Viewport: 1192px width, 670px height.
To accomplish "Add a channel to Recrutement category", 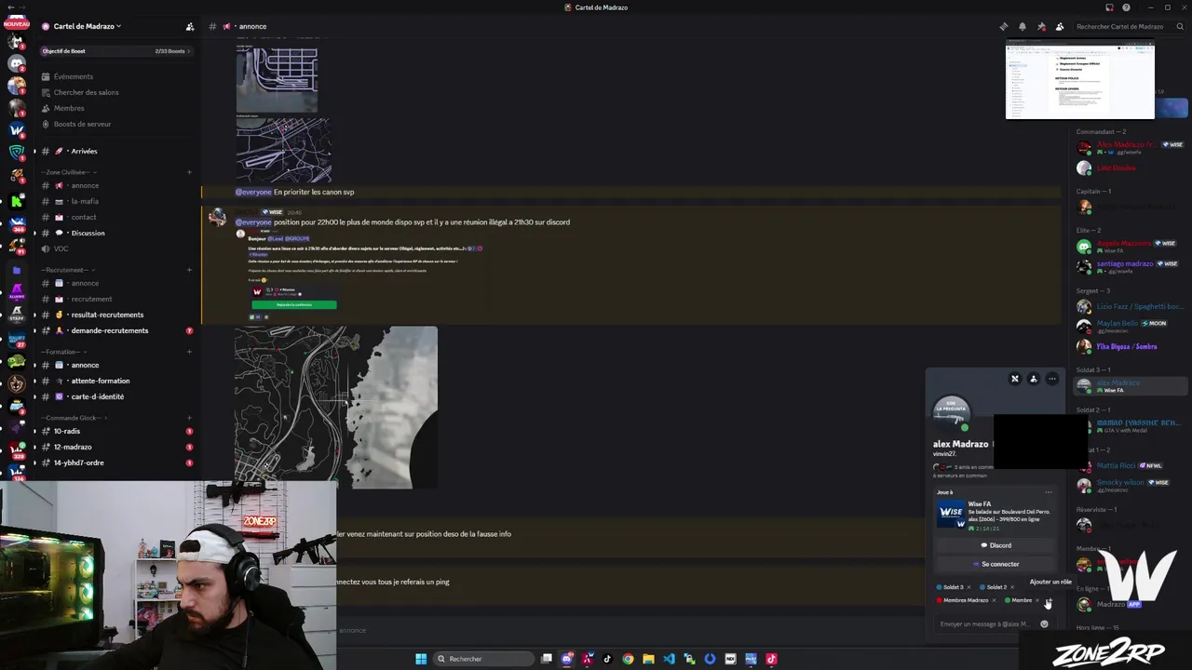I will (189, 270).
